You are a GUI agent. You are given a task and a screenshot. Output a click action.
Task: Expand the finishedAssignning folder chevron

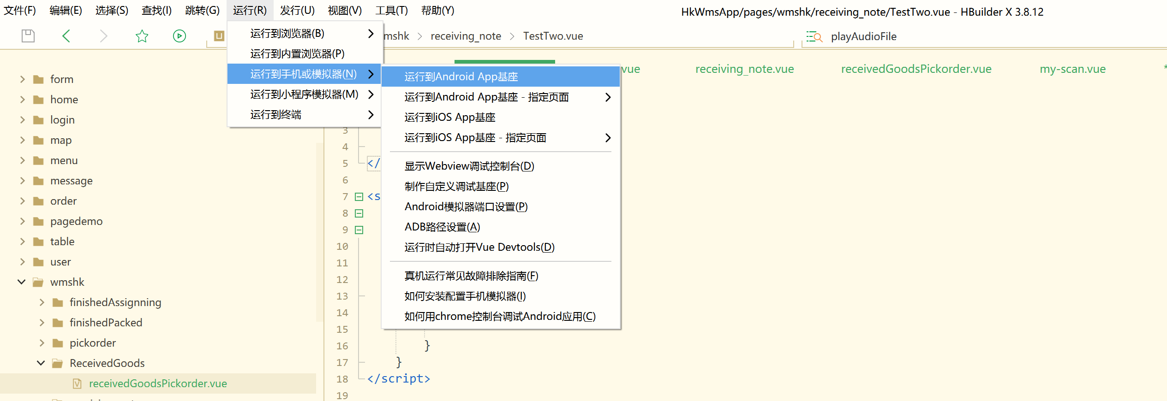tap(42, 302)
